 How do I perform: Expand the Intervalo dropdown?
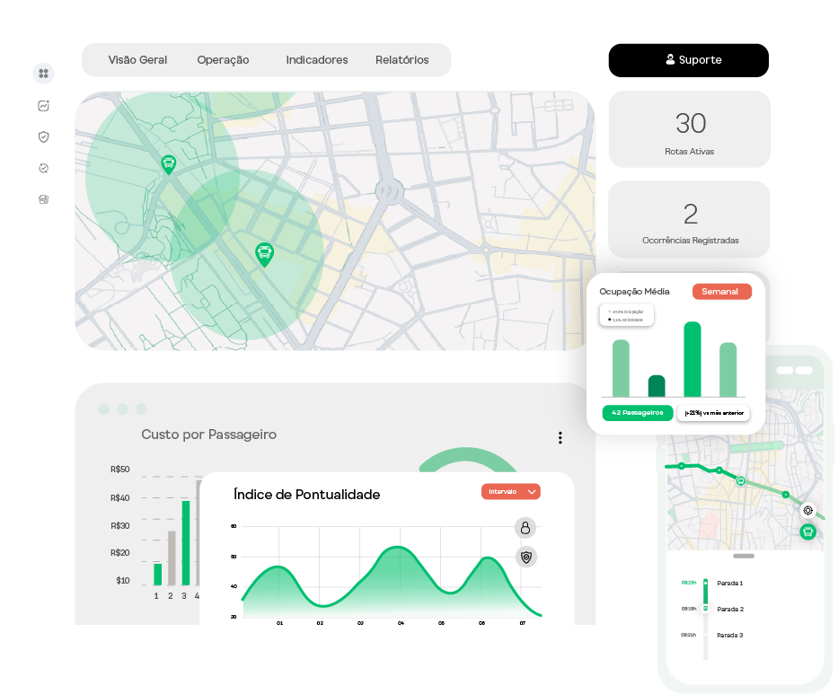pos(511,491)
